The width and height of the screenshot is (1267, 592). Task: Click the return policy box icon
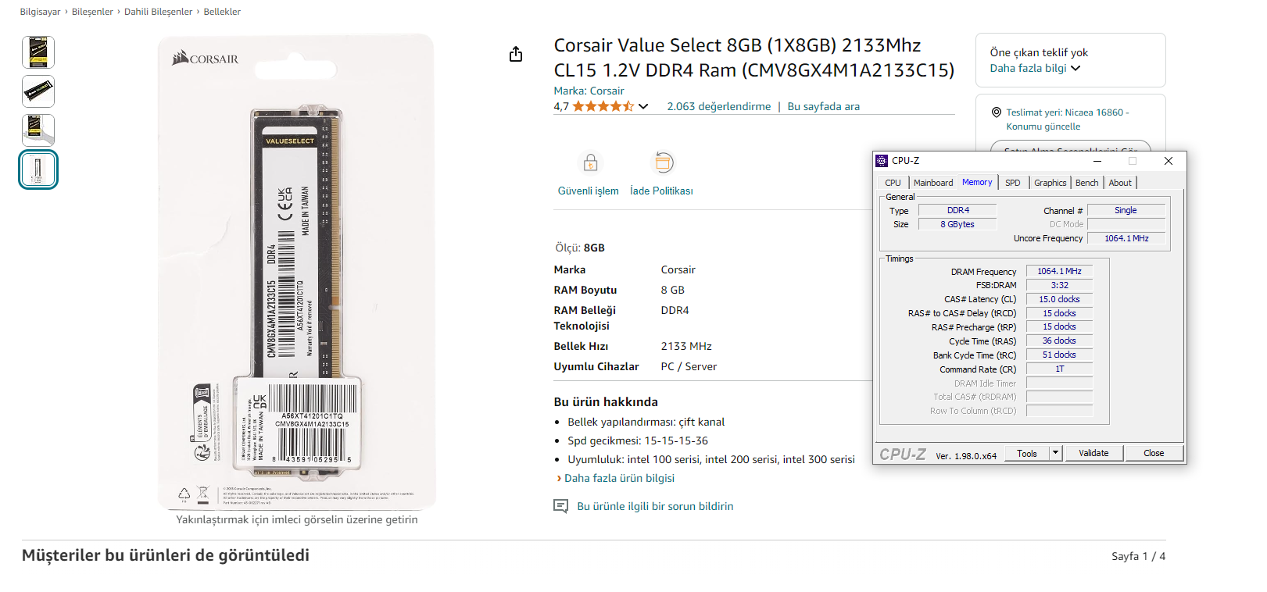[663, 162]
